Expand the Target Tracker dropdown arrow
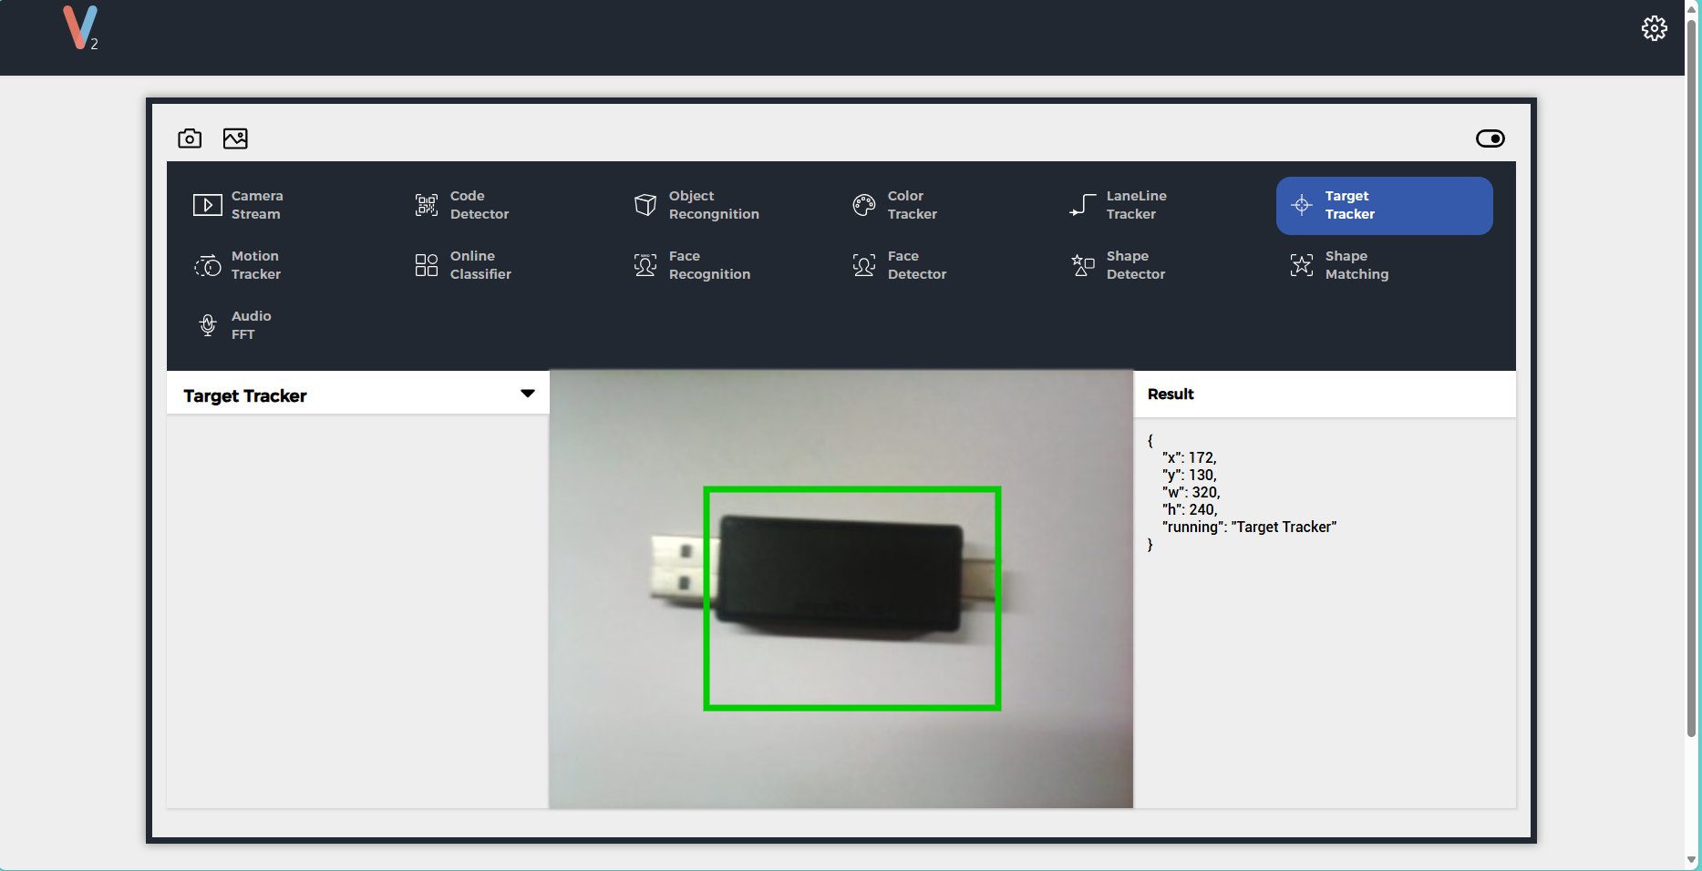Viewport: 1702px width, 871px height. [527, 394]
